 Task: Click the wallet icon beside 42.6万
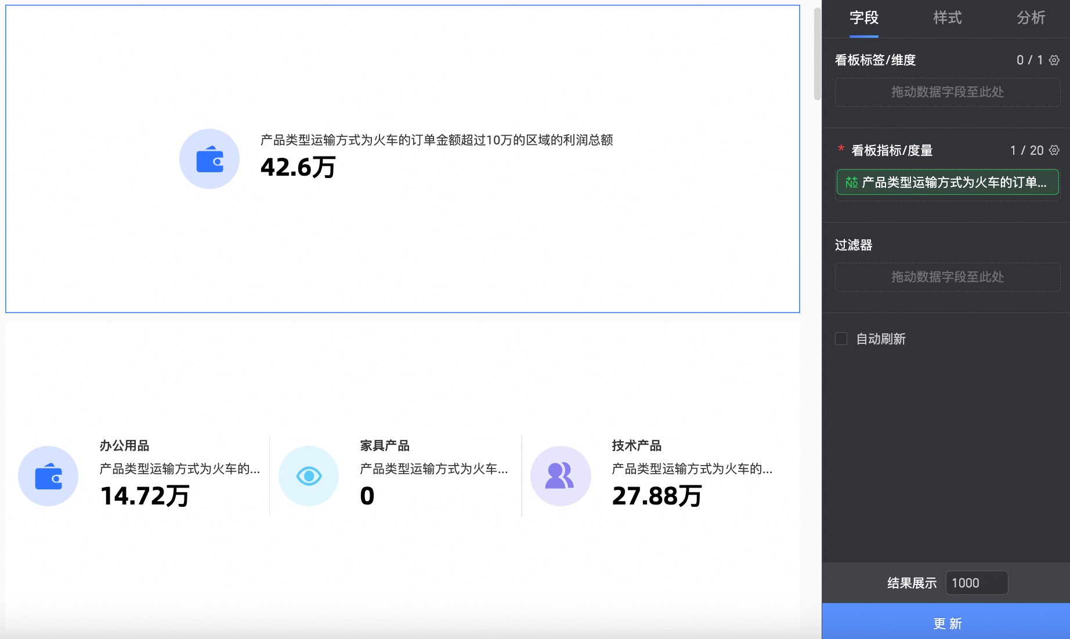tap(209, 159)
